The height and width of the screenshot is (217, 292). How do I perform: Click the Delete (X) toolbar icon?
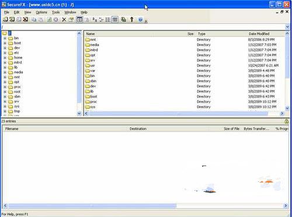[64, 19]
